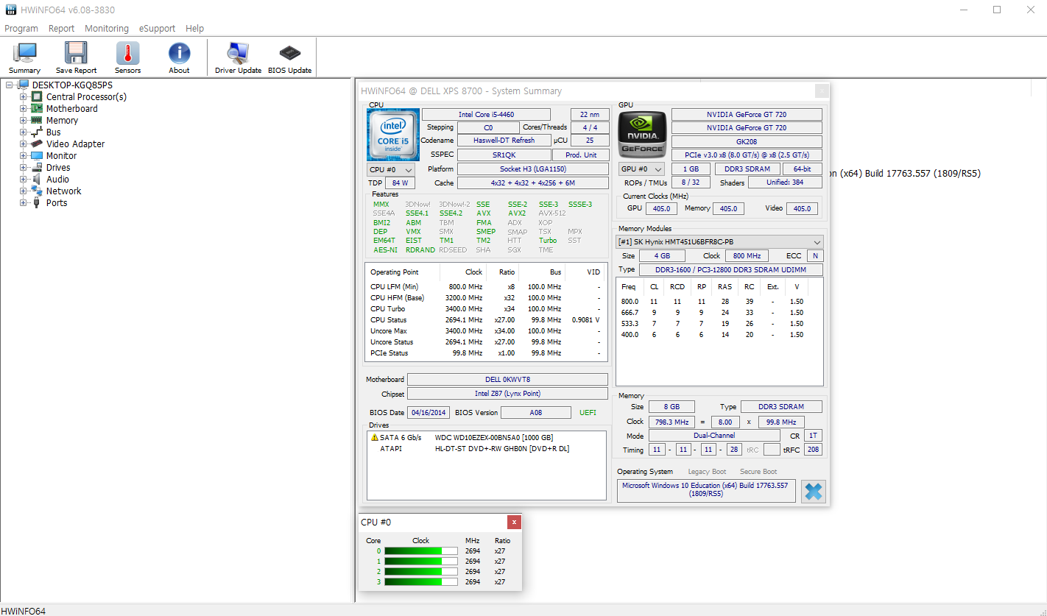Screen dimensions: 1047x616
Task: Expand the Central Processor(s) node
Action: coord(23,96)
